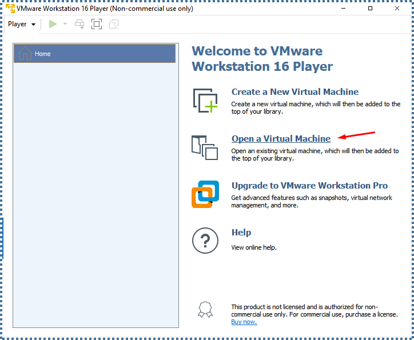The width and height of the screenshot is (414, 340).
Task: Click the VMware title bar logo icon
Action: 10,9
